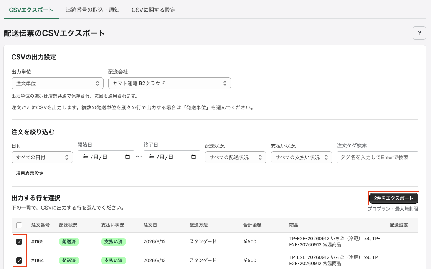Focus the 開始日 date input
431x269 pixels.
pyautogui.click(x=106, y=157)
